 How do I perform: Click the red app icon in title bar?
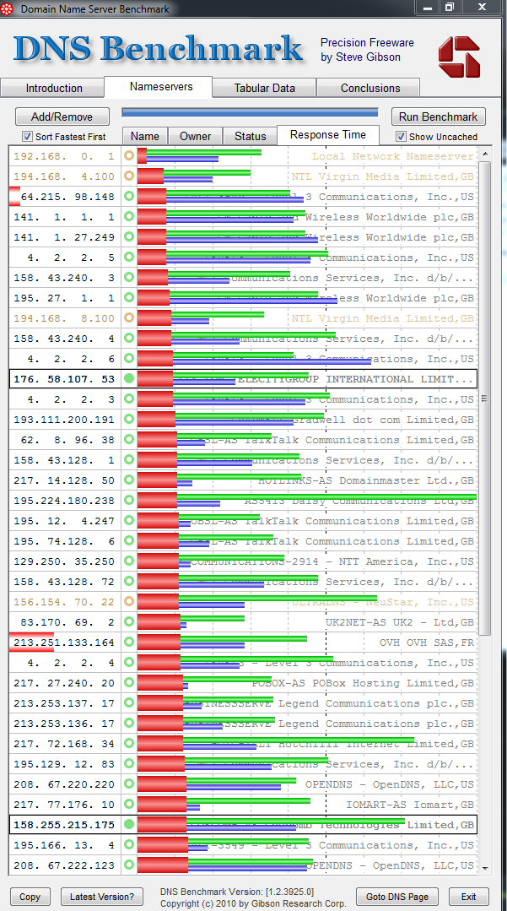click(x=8, y=8)
